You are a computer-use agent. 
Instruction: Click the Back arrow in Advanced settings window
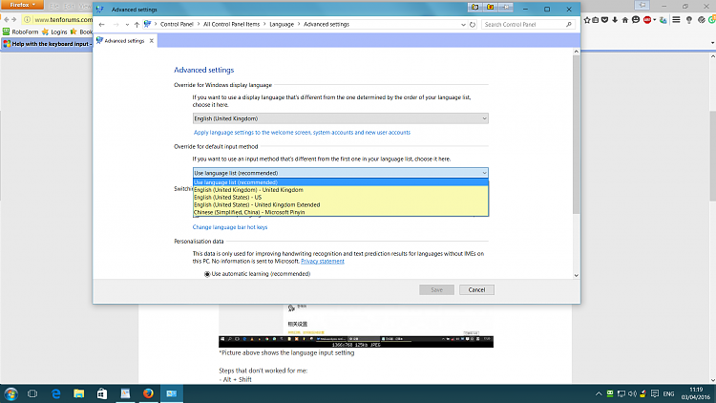tap(102, 24)
